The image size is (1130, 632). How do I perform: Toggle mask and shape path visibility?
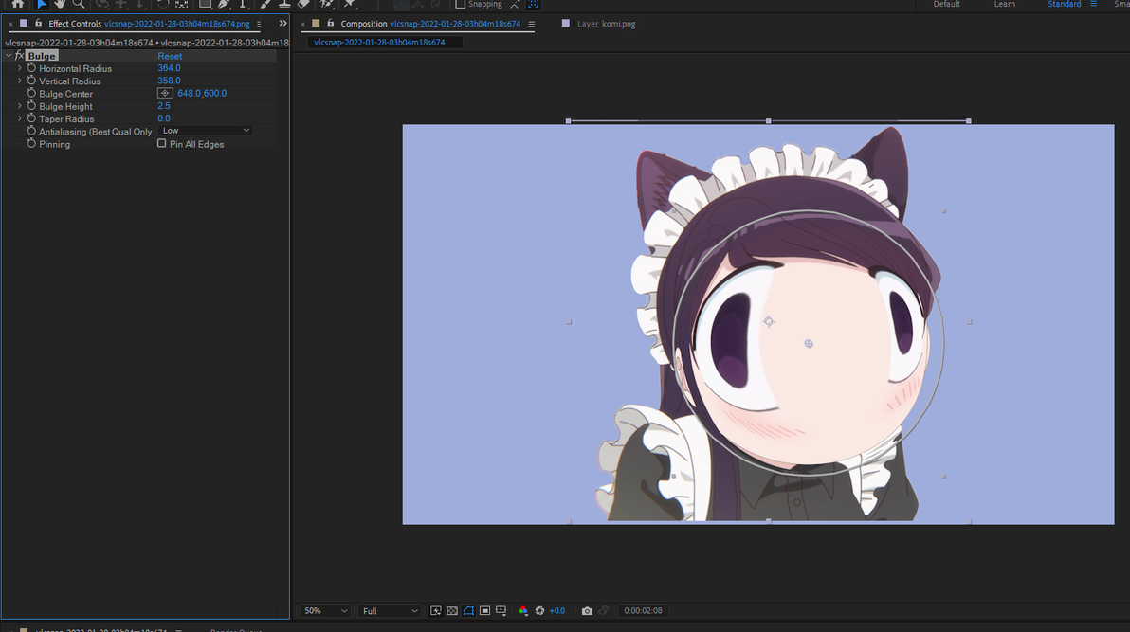click(468, 610)
